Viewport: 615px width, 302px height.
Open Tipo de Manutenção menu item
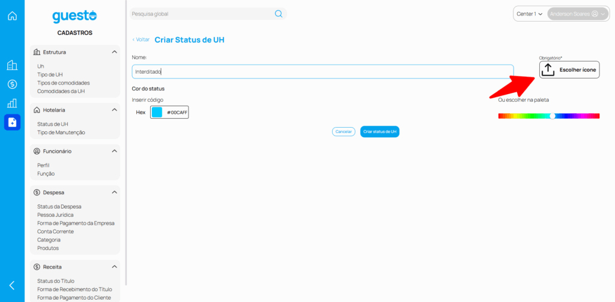61,132
